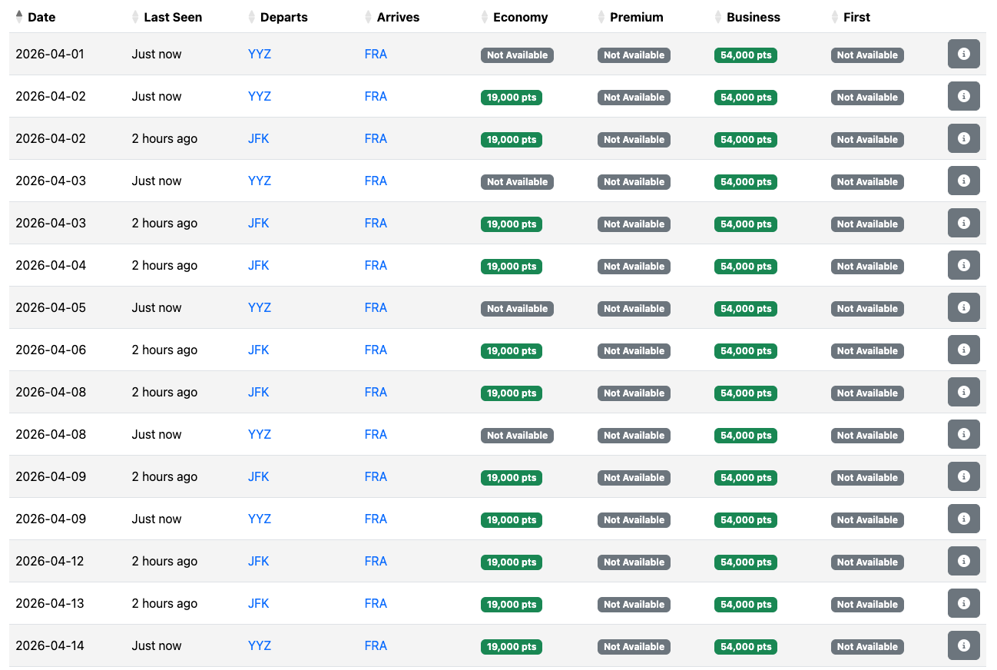Sort table by Date column
This screenshot has height=670, width=997.
[x=41, y=17]
